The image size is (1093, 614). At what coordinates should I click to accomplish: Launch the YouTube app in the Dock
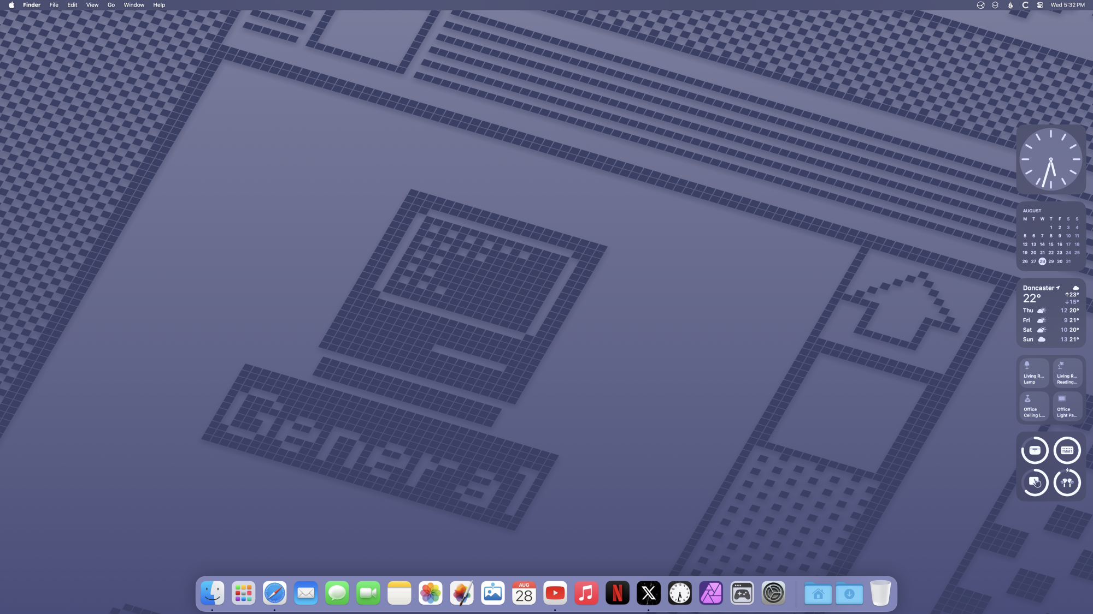coord(555,593)
